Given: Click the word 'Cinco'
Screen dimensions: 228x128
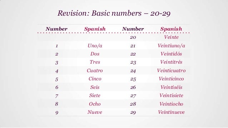Looking at the screenshot, I should [x=95, y=79].
